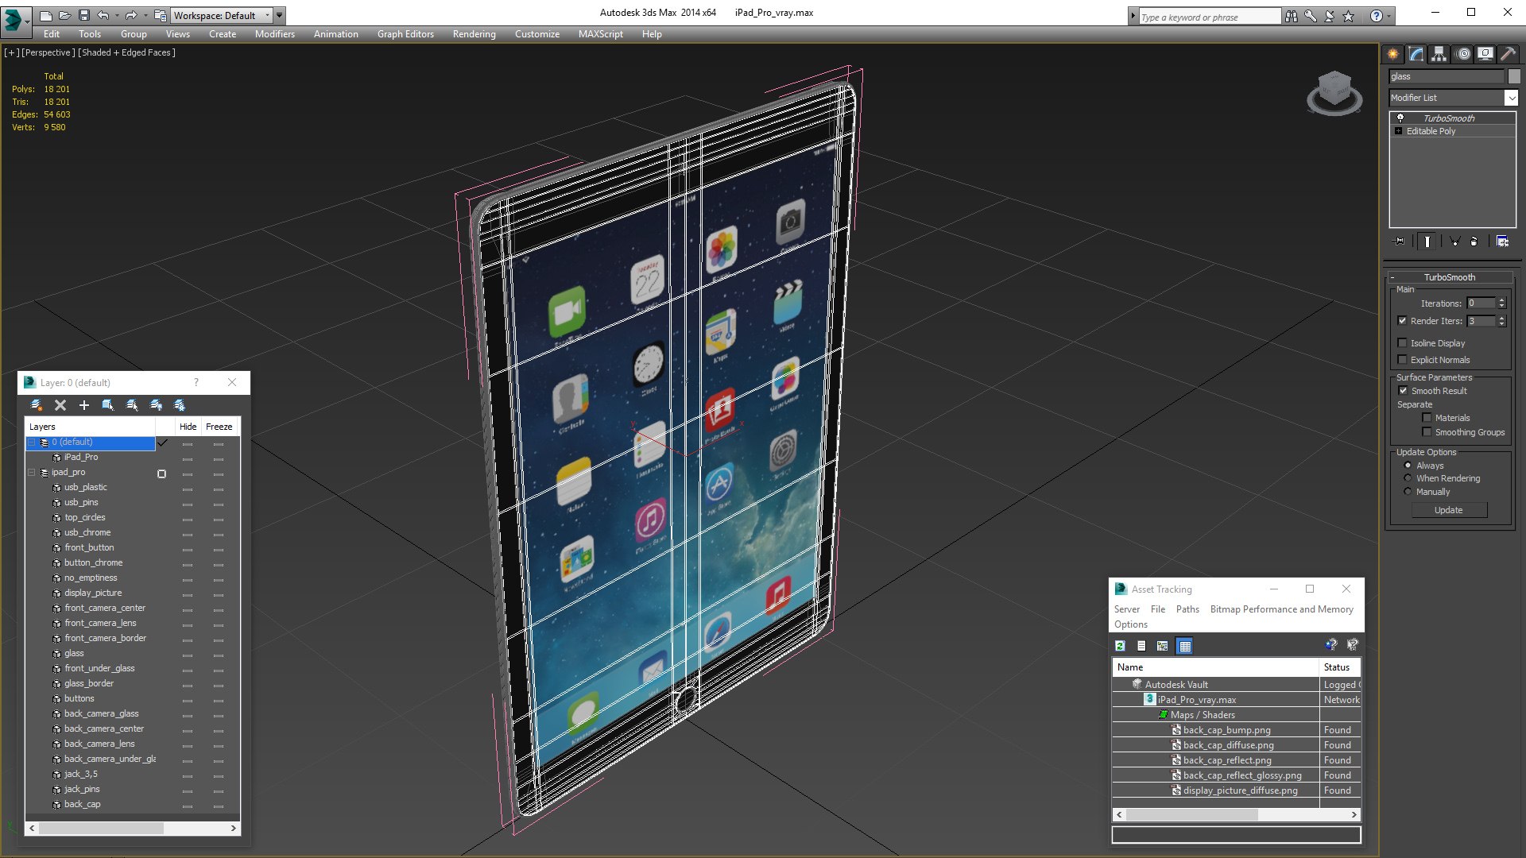Click the binoculars search icon

point(1292,16)
